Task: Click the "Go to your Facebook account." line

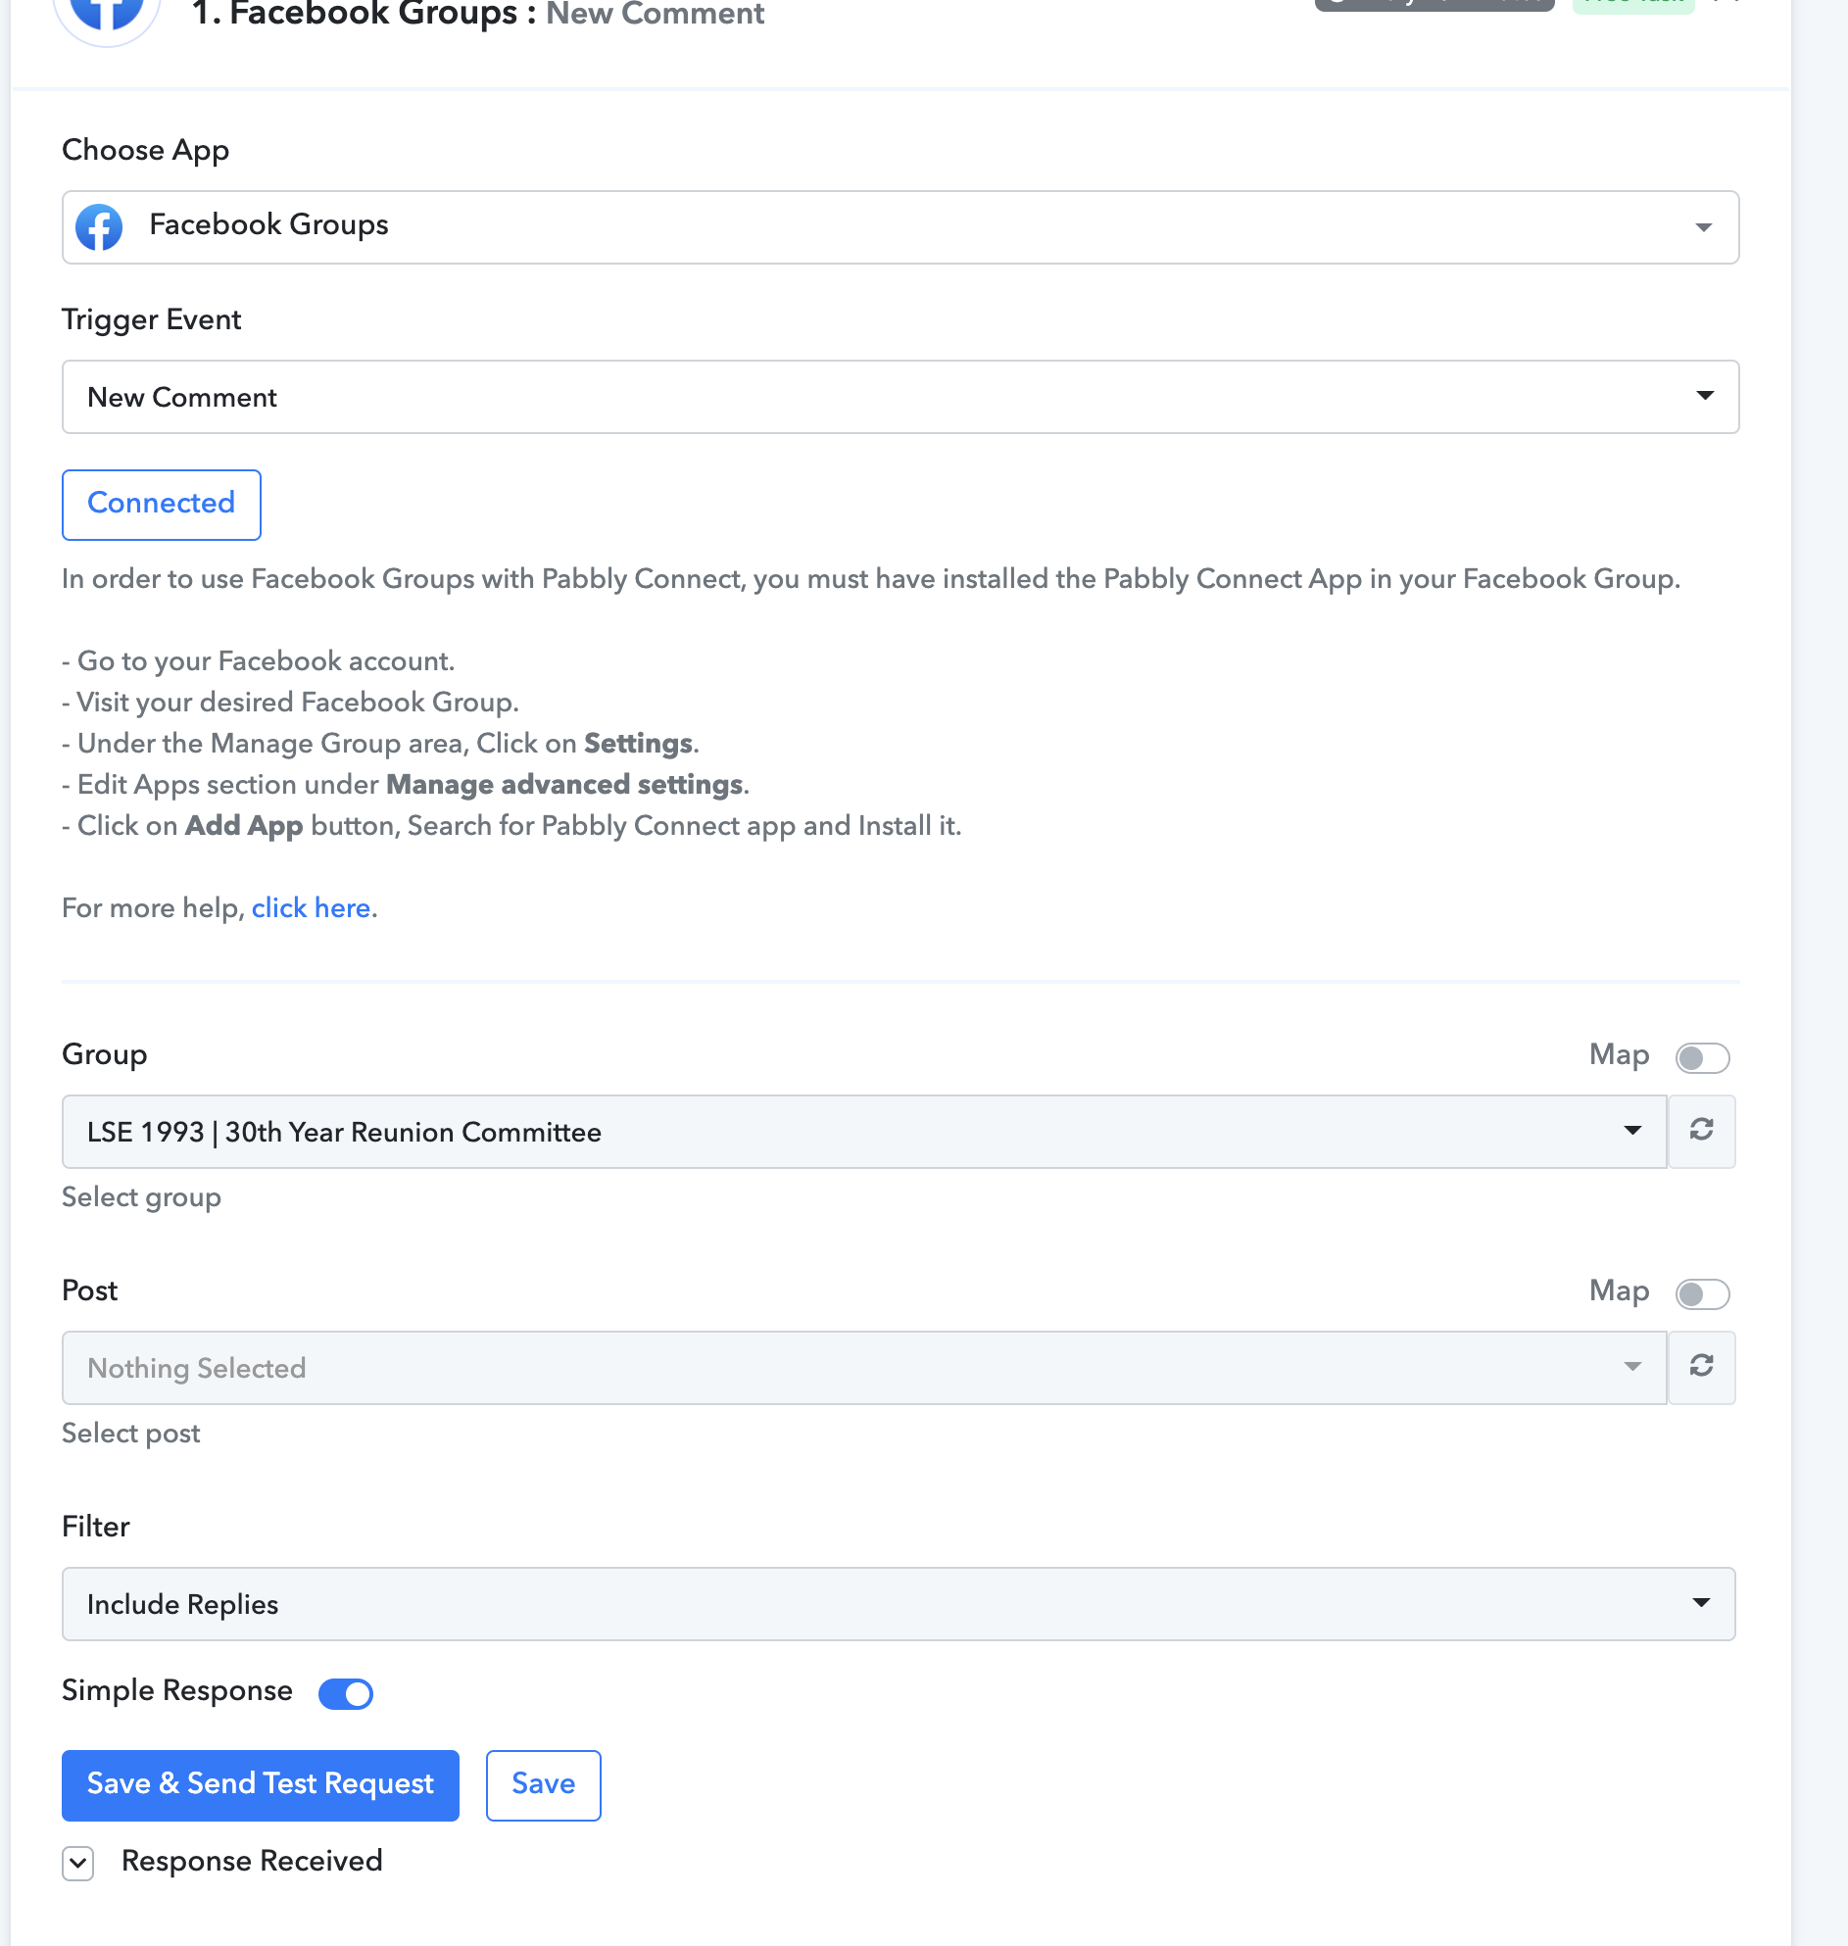Action: click(x=258, y=660)
